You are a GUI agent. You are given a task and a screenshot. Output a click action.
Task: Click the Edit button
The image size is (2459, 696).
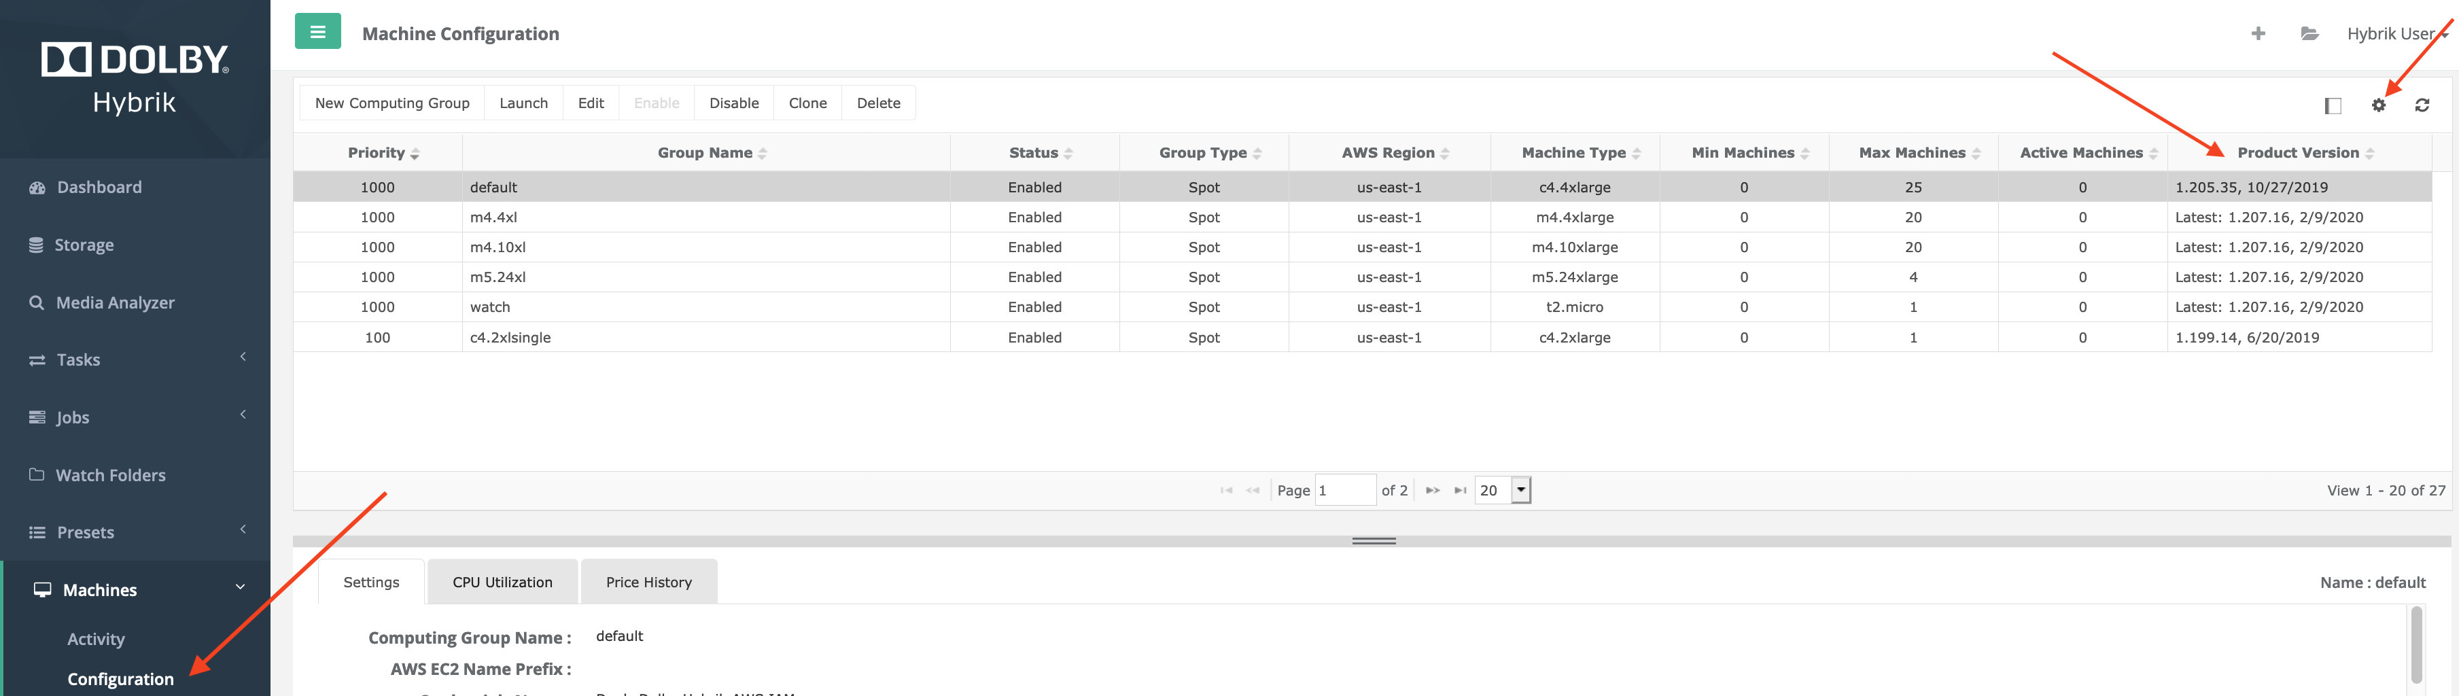591,103
